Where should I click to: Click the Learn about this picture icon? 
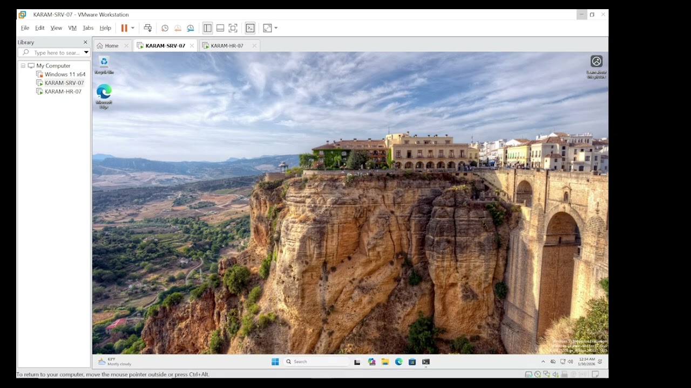point(597,67)
